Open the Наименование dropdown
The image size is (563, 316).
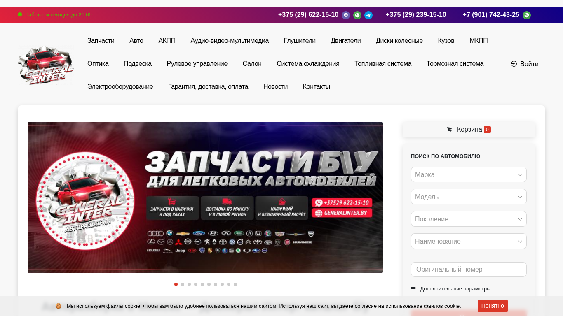469,241
